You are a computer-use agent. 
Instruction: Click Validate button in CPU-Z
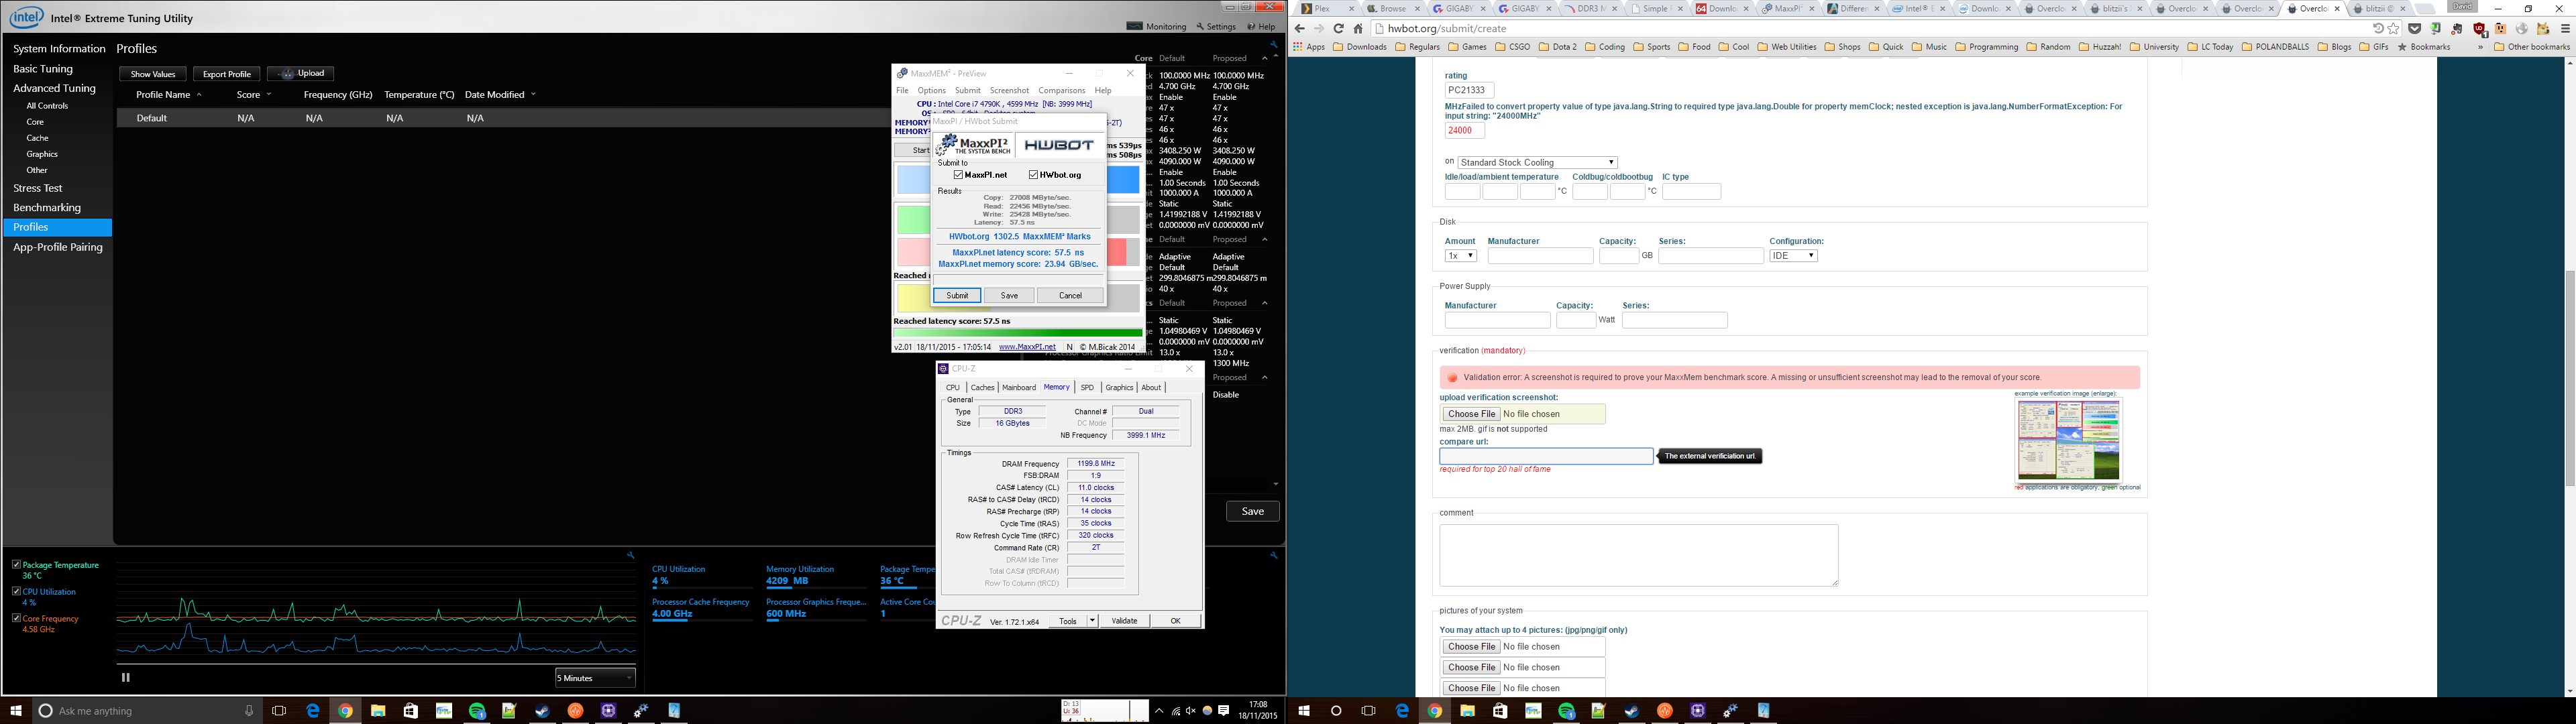pos(1124,621)
